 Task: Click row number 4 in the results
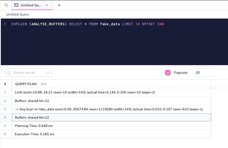[x=5, y=118]
